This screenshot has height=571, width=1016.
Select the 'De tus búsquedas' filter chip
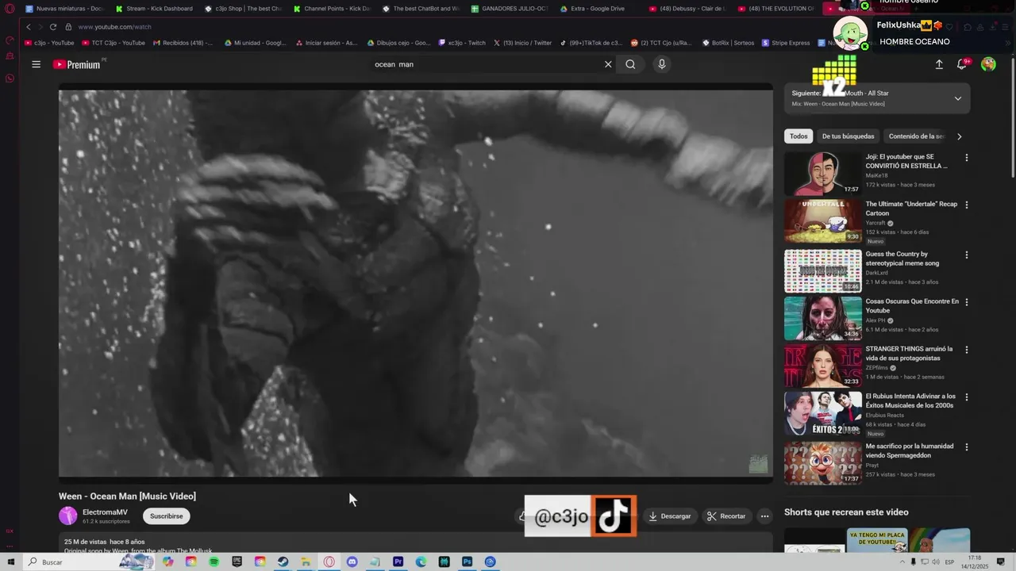(x=848, y=136)
